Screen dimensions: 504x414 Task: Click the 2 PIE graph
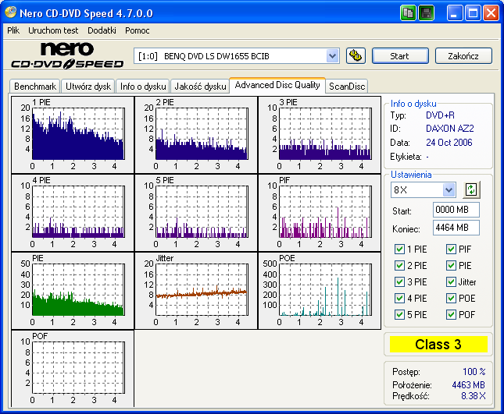click(202, 134)
